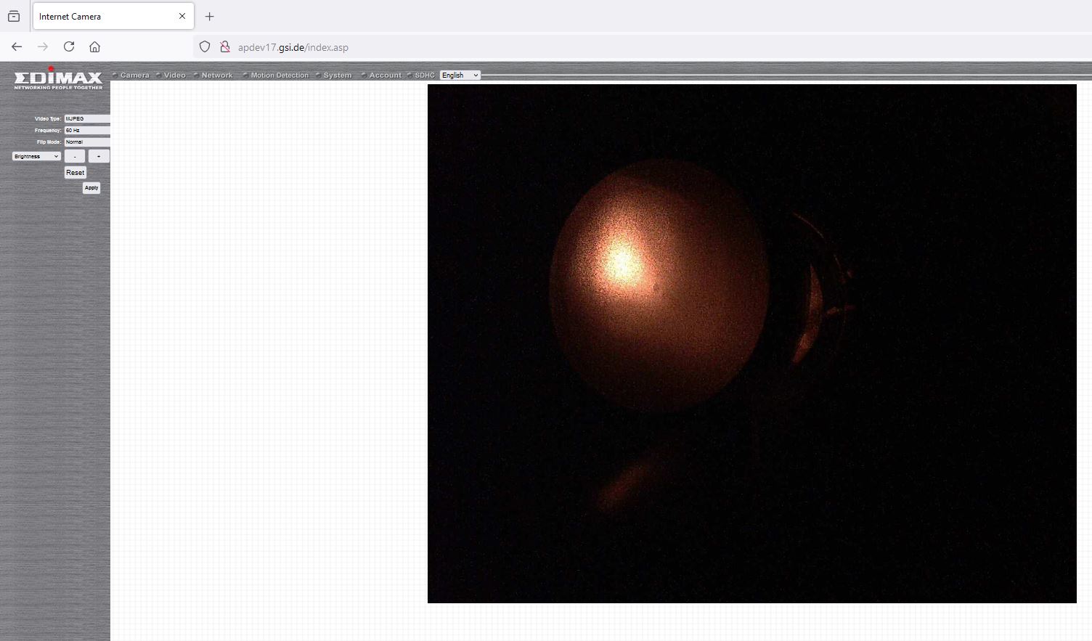Reload the camera page
The height and width of the screenshot is (641, 1092).
coord(69,46)
